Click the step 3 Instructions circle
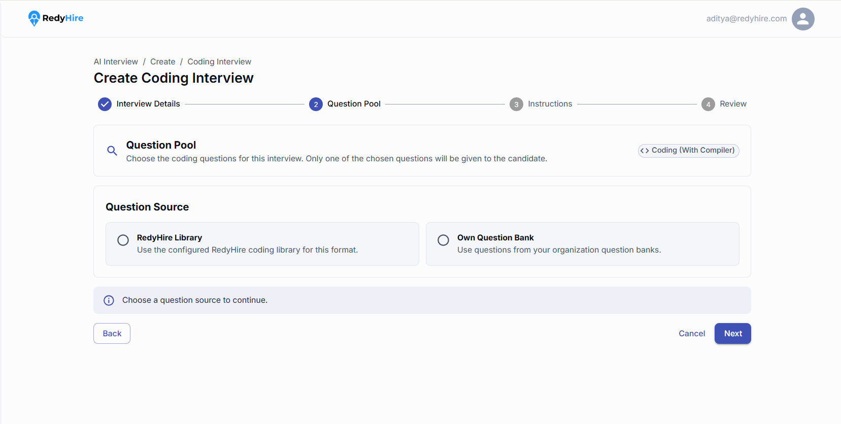This screenshot has width=841, height=424. [x=516, y=104]
